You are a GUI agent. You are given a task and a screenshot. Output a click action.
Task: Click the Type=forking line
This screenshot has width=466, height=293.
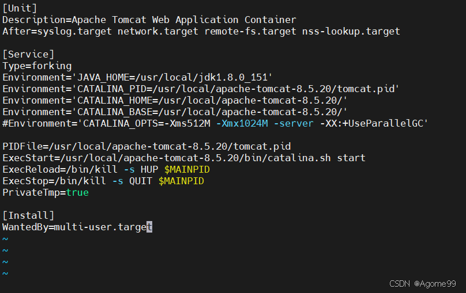click(x=37, y=66)
